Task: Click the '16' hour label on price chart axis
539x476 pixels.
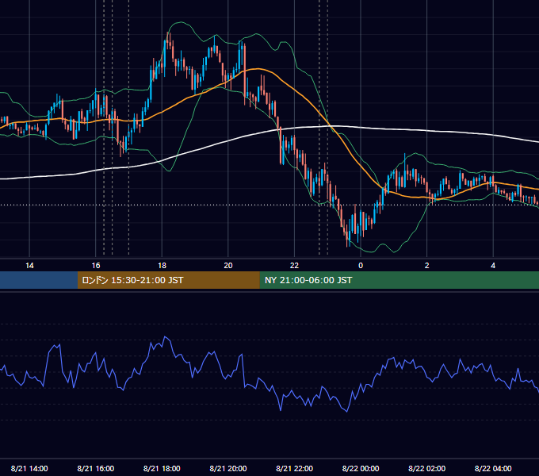Action: (96, 266)
